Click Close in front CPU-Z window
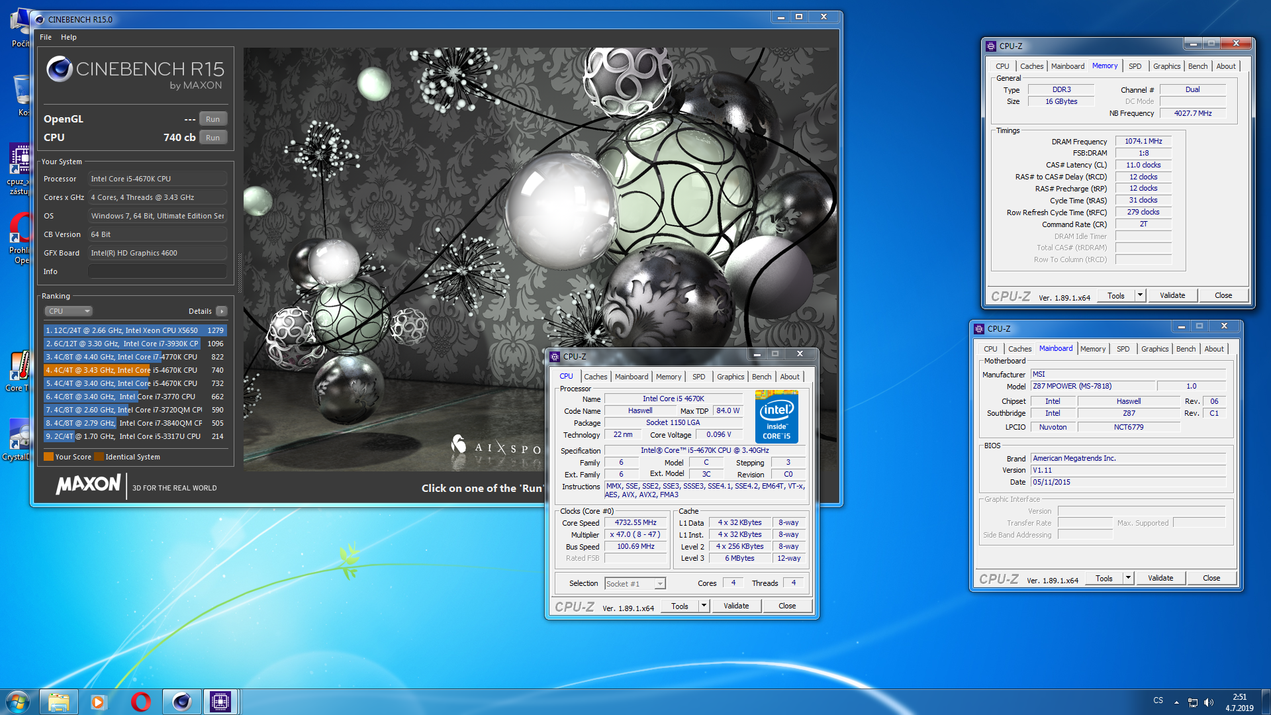This screenshot has height=715, width=1271. tap(787, 606)
